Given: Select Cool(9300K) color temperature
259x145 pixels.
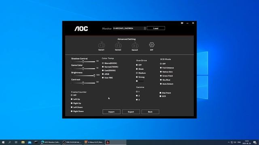Looking at the screenshot, I should coord(109,70).
